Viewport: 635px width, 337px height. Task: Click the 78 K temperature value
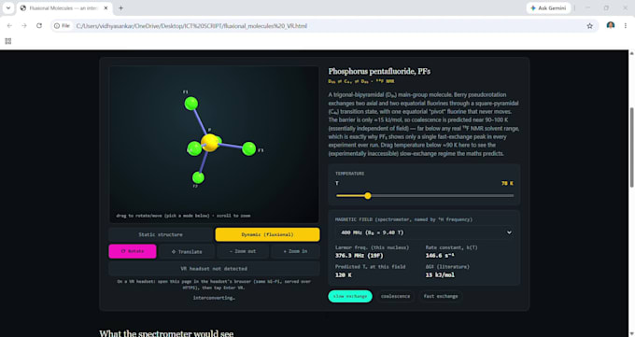(507, 184)
